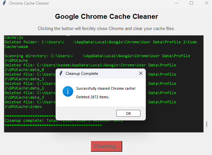Click the feather icon in the Cleanup Complete title bar

click(61, 73)
